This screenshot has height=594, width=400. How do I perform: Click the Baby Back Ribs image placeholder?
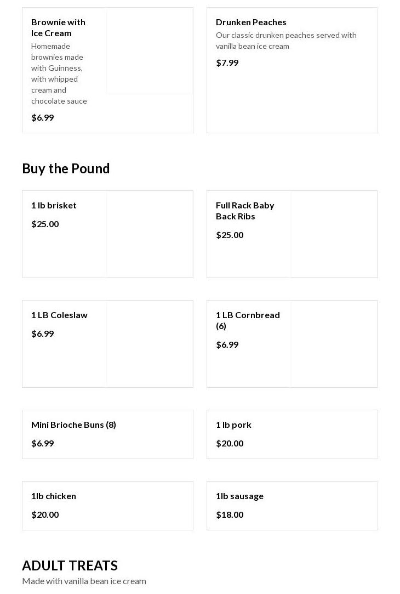(334, 234)
